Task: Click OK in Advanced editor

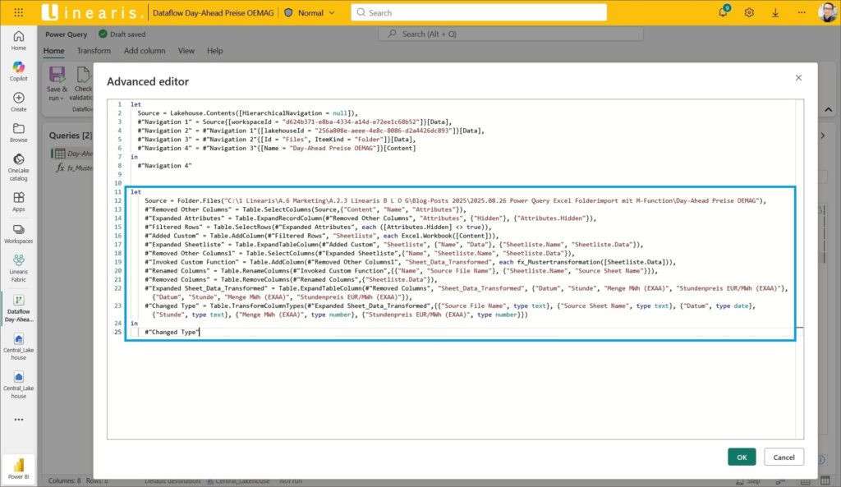Action: click(x=741, y=457)
